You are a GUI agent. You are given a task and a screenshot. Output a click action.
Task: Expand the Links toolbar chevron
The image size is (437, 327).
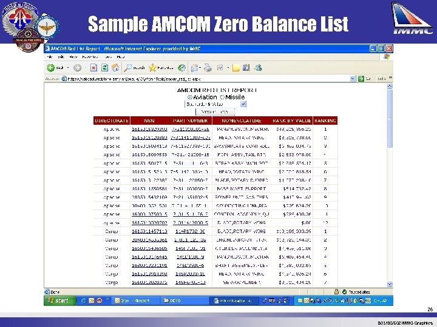[x=390, y=78]
